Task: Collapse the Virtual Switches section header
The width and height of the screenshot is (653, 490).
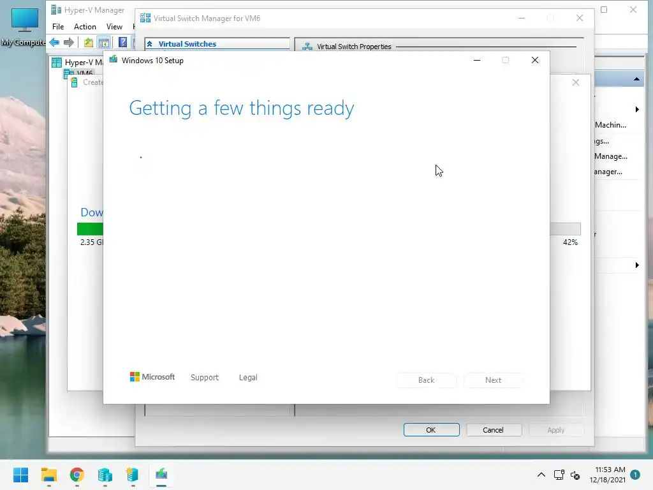Action: (149, 44)
